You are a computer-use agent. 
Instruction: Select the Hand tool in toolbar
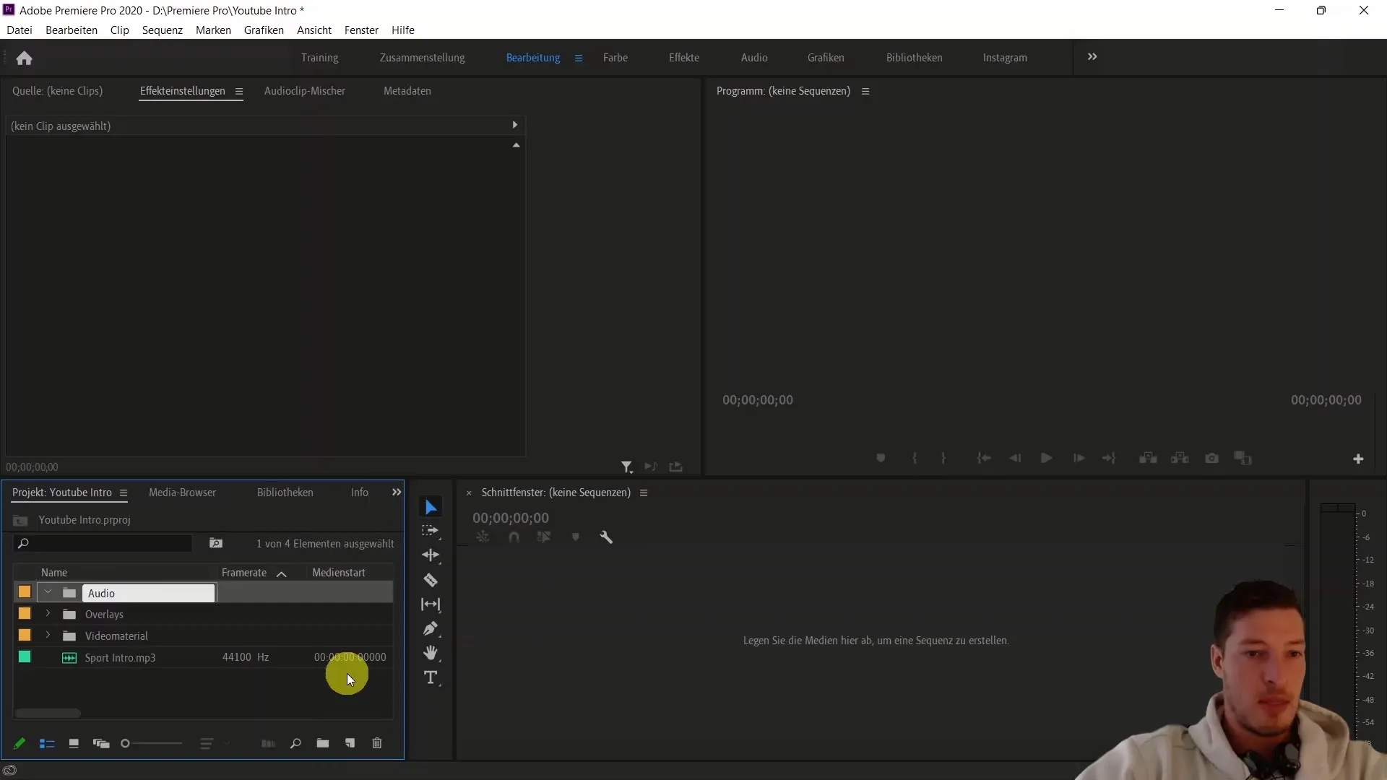(430, 654)
